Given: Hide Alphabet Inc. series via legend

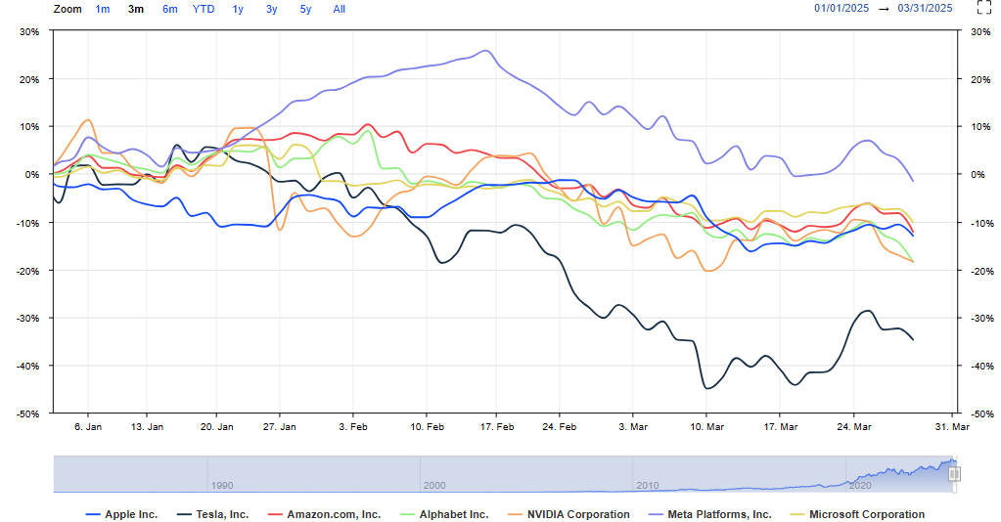Looking at the screenshot, I should coord(443,514).
